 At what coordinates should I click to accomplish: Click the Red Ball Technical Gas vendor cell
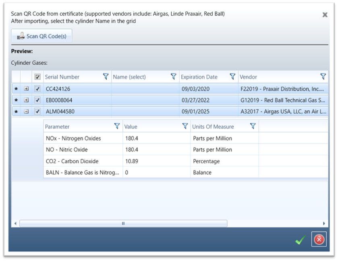tap(283, 100)
